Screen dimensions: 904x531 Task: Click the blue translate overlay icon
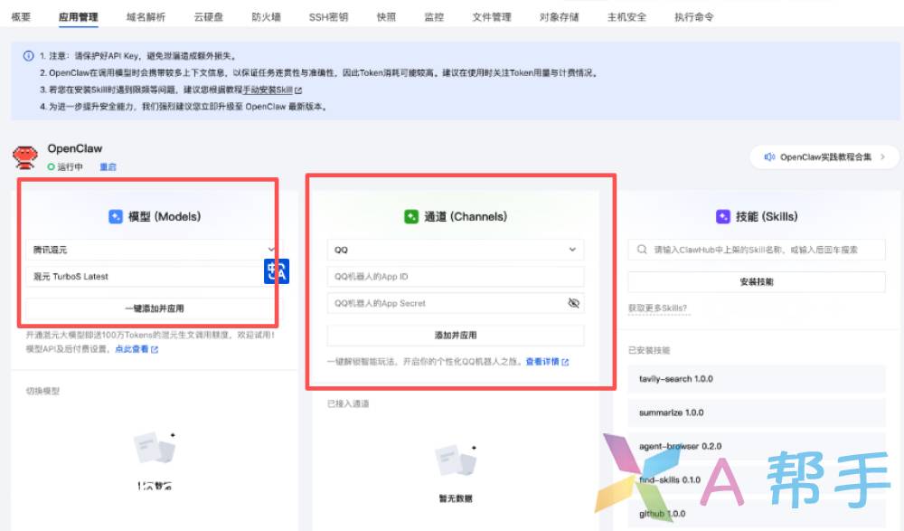[276, 271]
